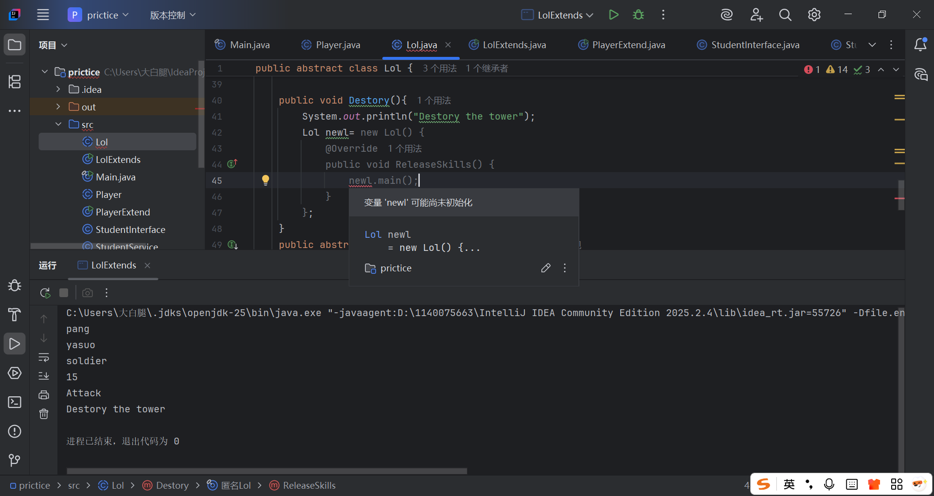Toggle the Project tool window folder icon
934x496 pixels.
15,45
